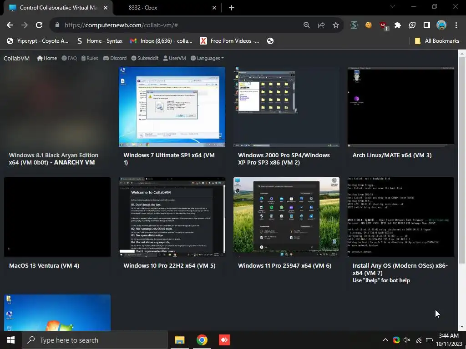Open the Windows 11 Pro VM 6 thumbnail
This screenshot has height=349, width=466.
point(286,217)
